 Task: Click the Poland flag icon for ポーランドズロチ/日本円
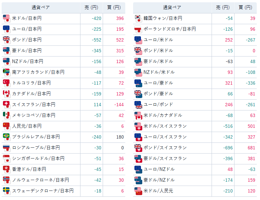[x=138, y=29]
